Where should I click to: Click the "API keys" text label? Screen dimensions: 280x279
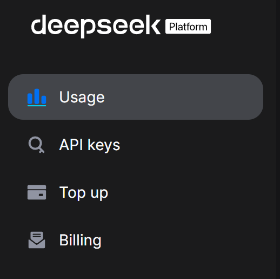(x=90, y=145)
